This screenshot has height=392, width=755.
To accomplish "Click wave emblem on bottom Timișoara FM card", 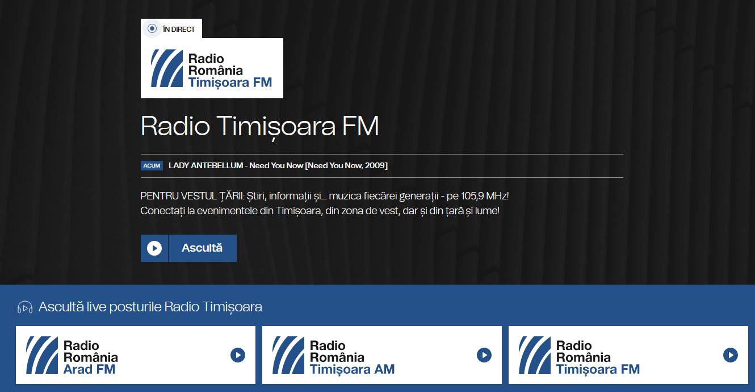I will coord(535,355).
